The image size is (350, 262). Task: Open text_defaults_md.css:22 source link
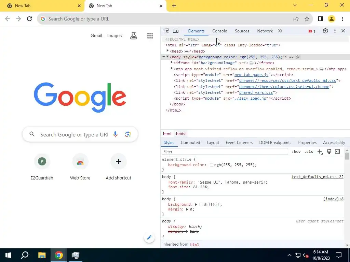click(x=318, y=177)
